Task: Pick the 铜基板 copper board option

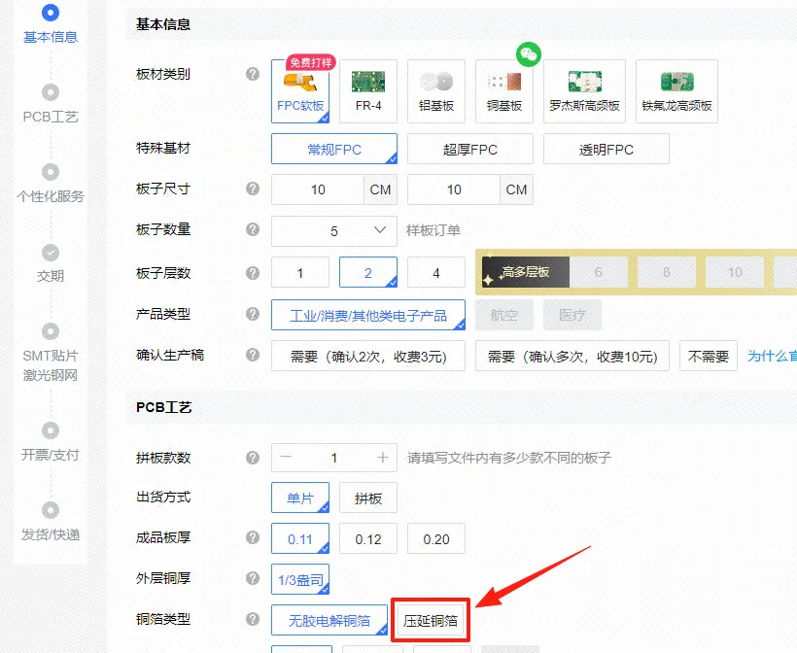Action: (503, 90)
